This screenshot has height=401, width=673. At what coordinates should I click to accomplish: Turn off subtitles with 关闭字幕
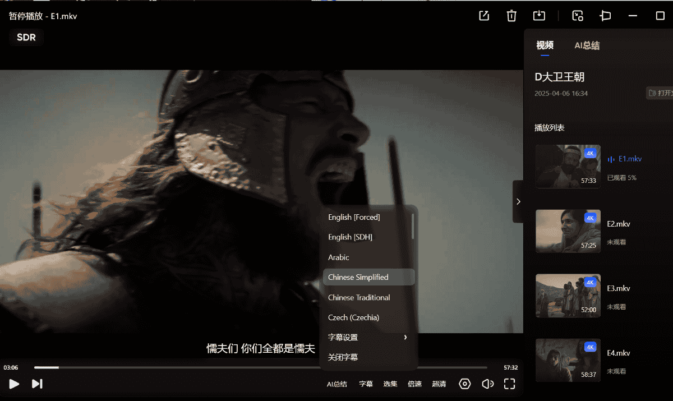(x=343, y=357)
